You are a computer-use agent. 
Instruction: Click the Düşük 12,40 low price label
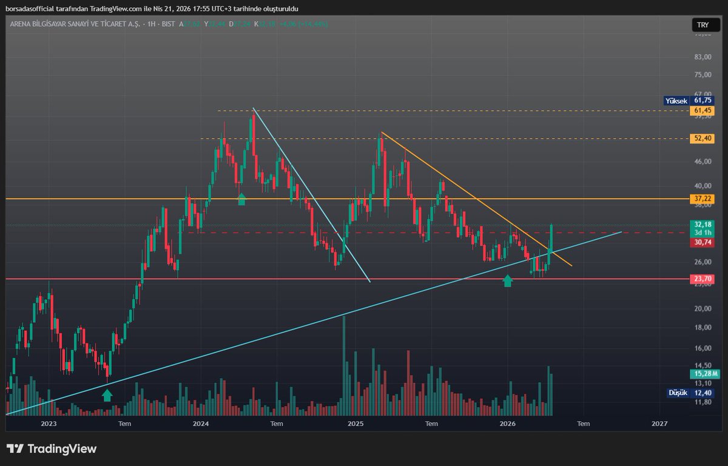[690, 393]
